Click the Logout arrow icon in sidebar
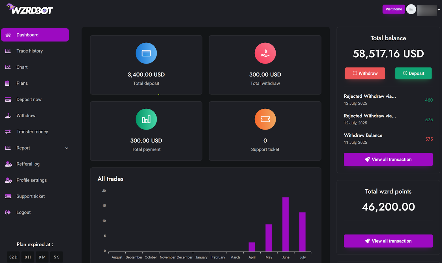The height and width of the screenshot is (263, 442). 8,212
